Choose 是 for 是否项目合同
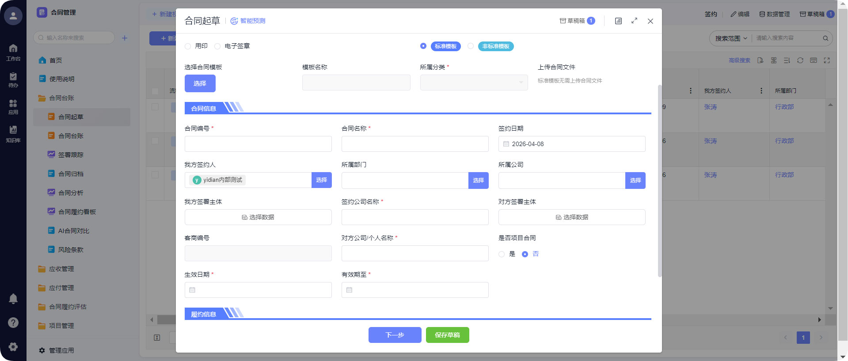This screenshot has width=848, height=361. pyautogui.click(x=502, y=254)
